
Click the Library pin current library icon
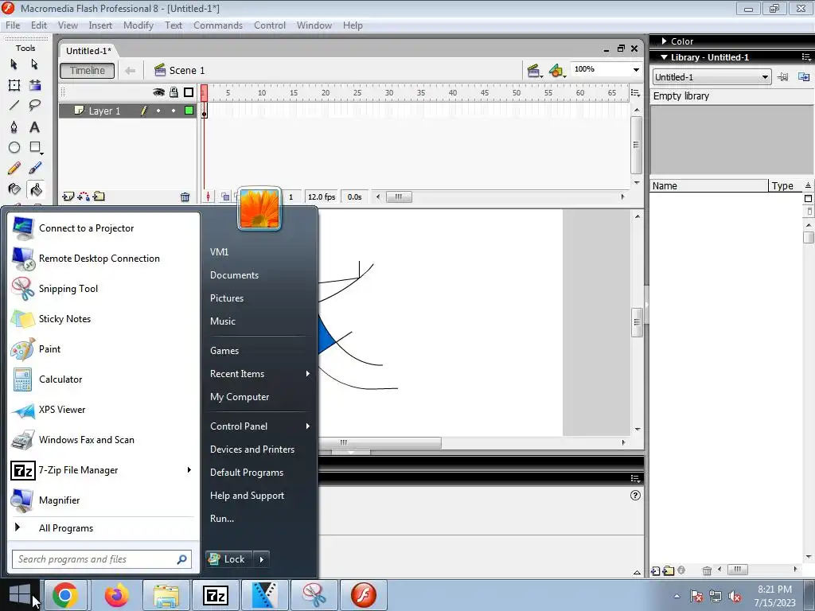click(783, 77)
